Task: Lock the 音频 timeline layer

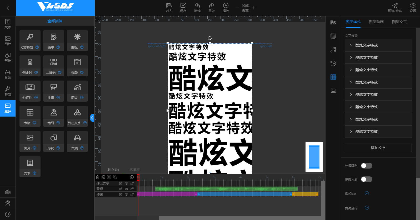Action: [x=132, y=189]
